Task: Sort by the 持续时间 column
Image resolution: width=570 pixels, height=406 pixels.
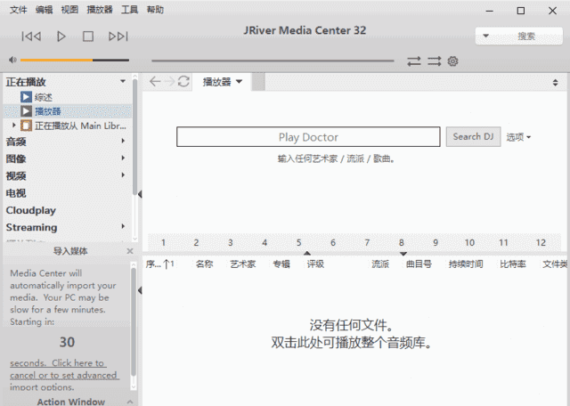Action: point(466,264)
